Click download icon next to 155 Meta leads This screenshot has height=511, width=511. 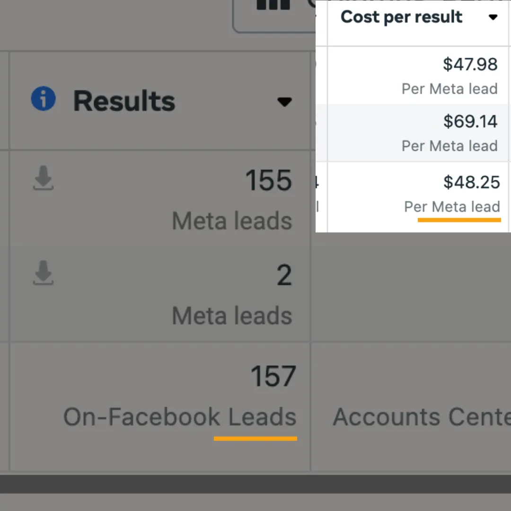pos(44,178)
